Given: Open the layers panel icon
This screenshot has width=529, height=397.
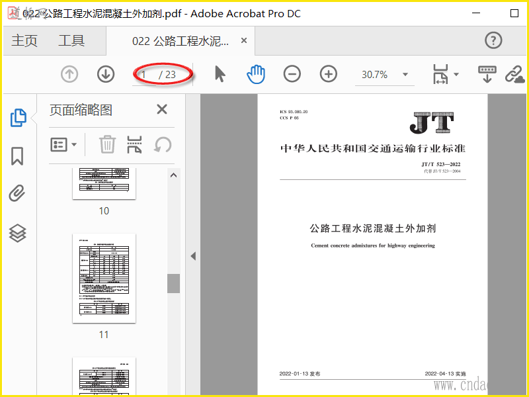Looking at the screenshot, I should point(18,234).
